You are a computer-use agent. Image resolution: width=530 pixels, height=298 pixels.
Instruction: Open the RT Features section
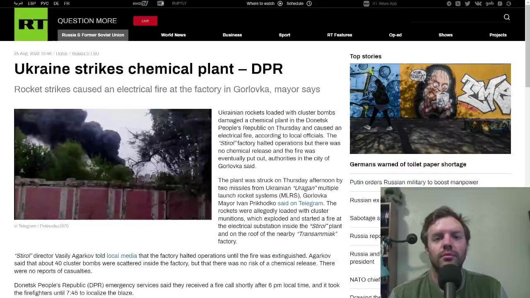(x=340, y=35)
